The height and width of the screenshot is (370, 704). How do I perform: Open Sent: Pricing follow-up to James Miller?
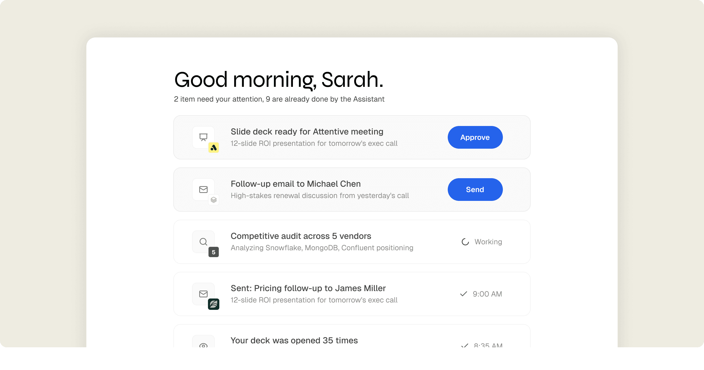tap(308, 288)
